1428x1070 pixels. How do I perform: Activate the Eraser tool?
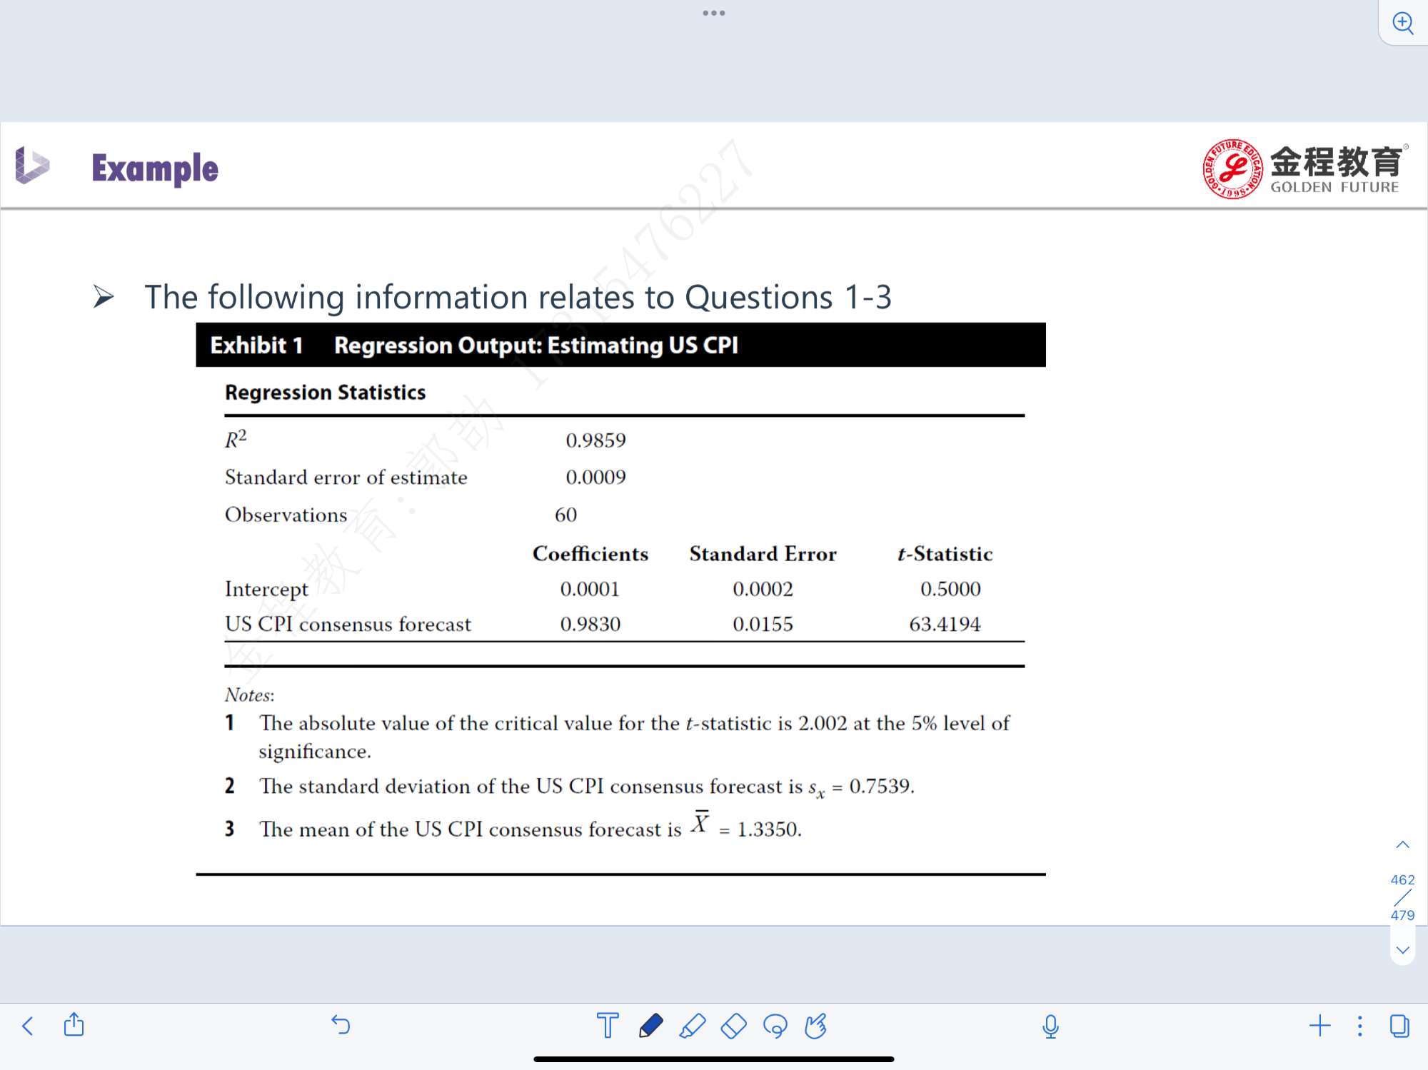733,1026
